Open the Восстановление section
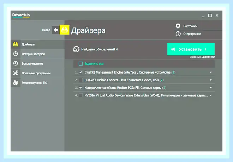 37,64
